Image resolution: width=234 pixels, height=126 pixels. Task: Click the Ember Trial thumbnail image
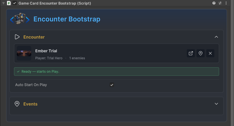pyautogui.click(x=24, y=53)
